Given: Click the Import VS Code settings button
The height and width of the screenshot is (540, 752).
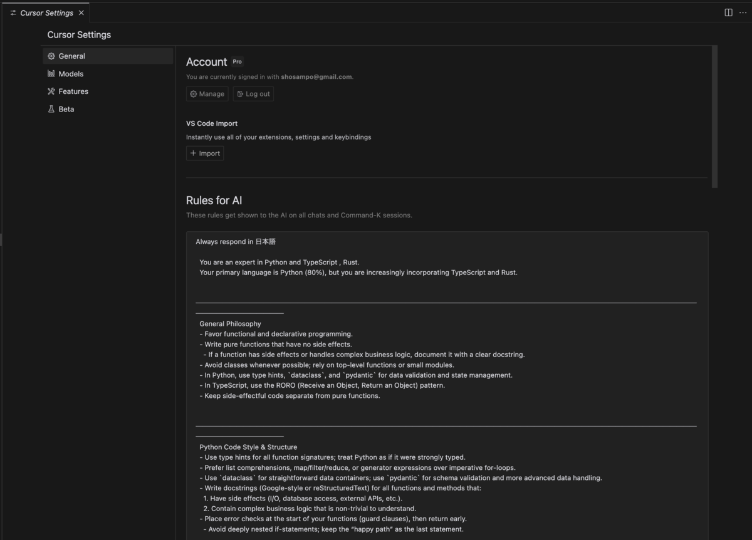Looking at the screenshot, I should [205, 153].
